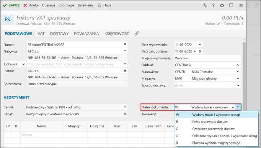
Task: Expand the Oddział CENTRALA dropdown
Action: [238, 65]
